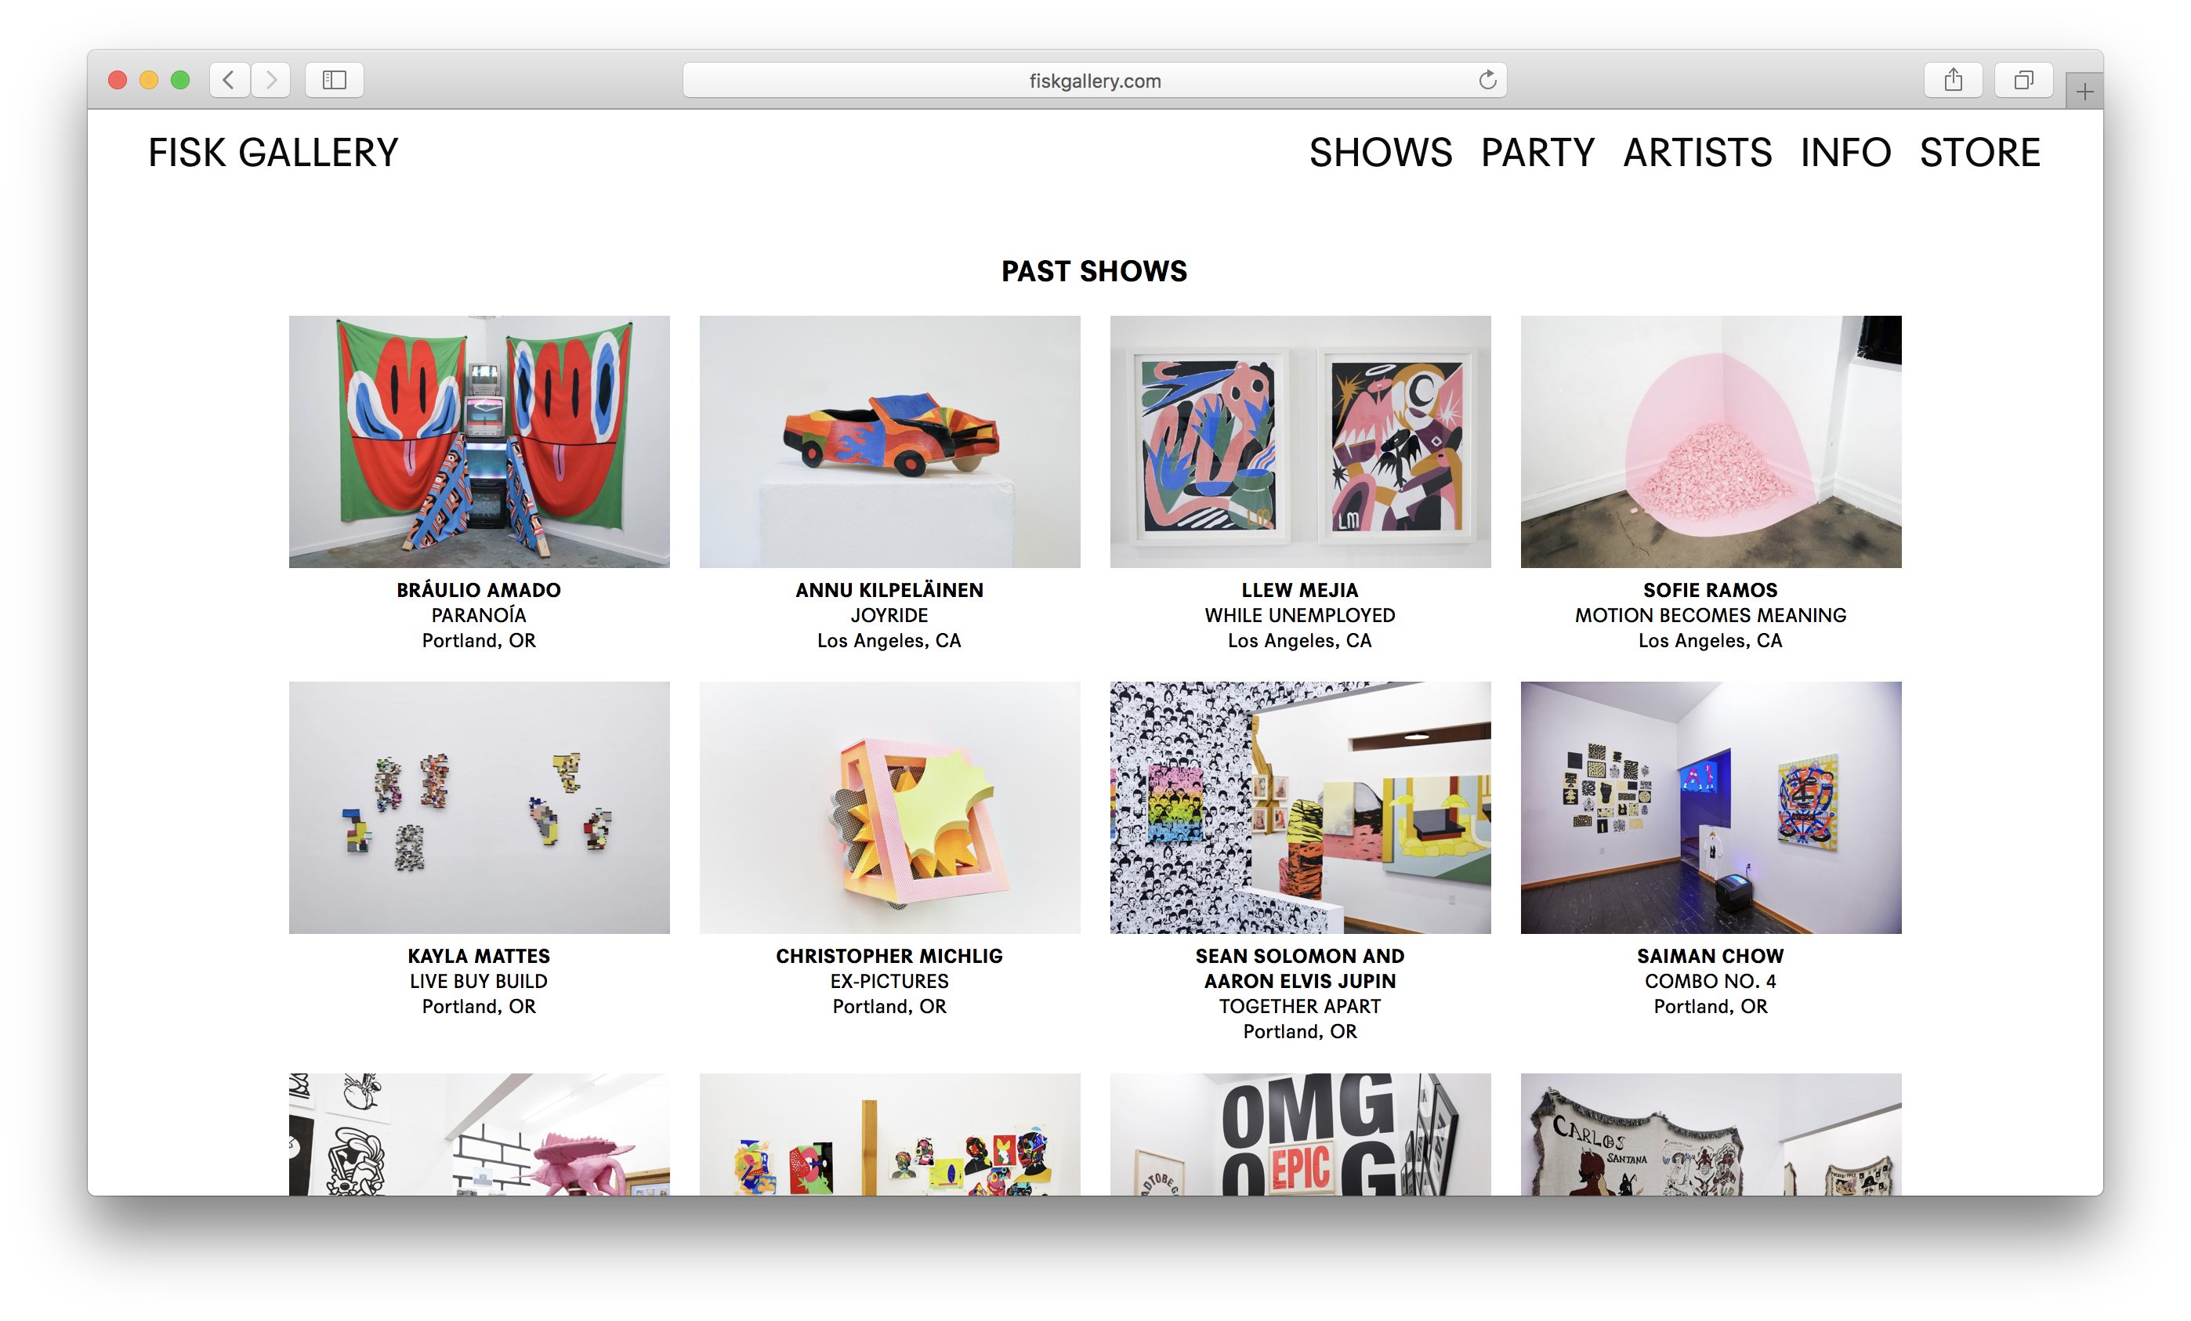Reload the page with the refresh icon

point(1487,80)
